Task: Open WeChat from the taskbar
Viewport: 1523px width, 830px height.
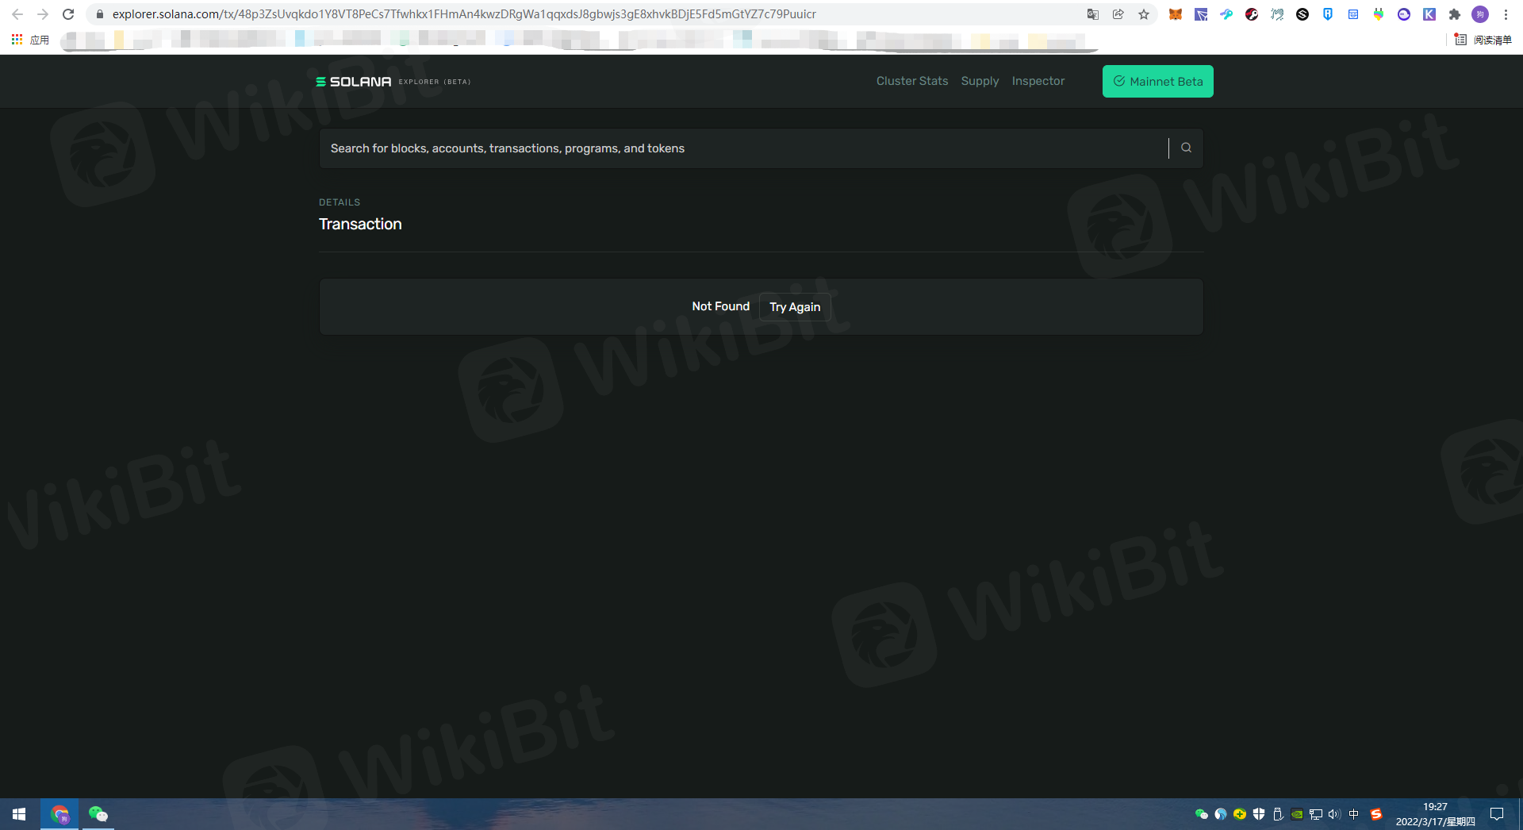Action: (x=98, y=814)
